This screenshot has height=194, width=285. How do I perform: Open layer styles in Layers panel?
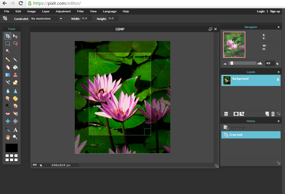[242, 114]
